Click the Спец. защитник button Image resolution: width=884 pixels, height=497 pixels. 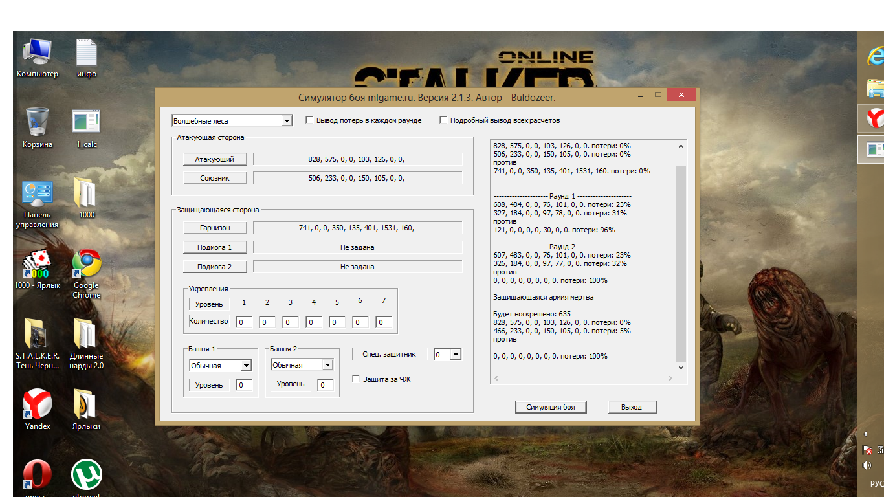390,354
